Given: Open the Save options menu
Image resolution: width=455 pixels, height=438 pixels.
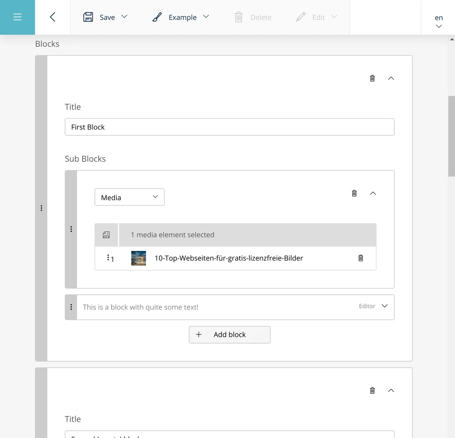Looking at the screenshot, I should [124, 17].
